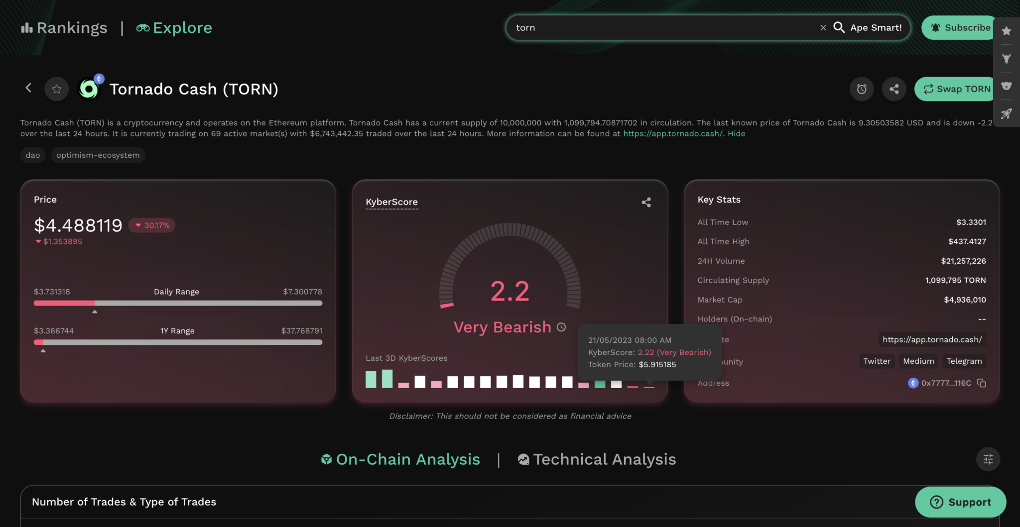Open the bearish tokens list in the sidebar
Image resolution: width=1020 pixels, height=527 pixels.
pyautogui.click(x=1007, y=86)
